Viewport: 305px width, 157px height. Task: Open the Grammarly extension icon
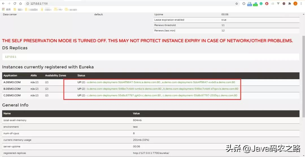261,3
